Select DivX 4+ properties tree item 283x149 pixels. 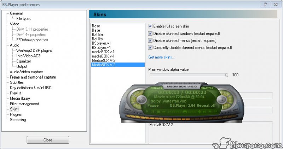[31, 35]
